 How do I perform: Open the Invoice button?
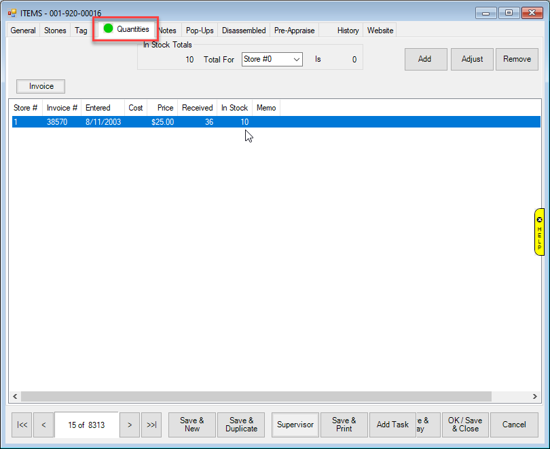[41, 86]
